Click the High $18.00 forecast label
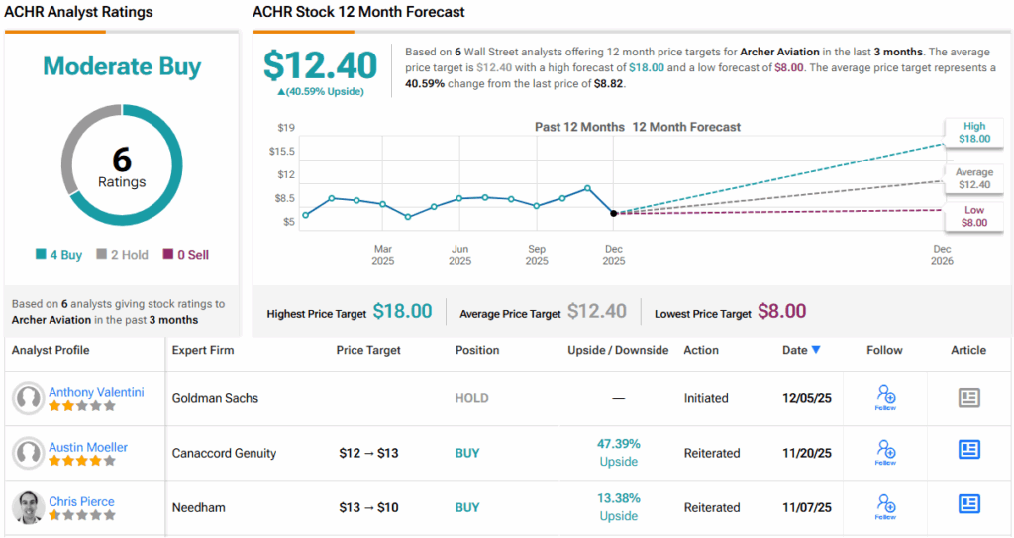This screenshot has height=538, width=1014. (973, 133)
